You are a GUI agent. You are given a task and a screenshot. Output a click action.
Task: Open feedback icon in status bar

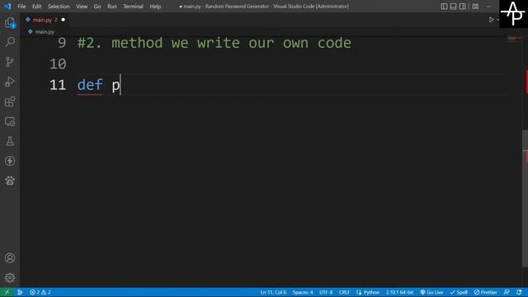tap(507, 292)
